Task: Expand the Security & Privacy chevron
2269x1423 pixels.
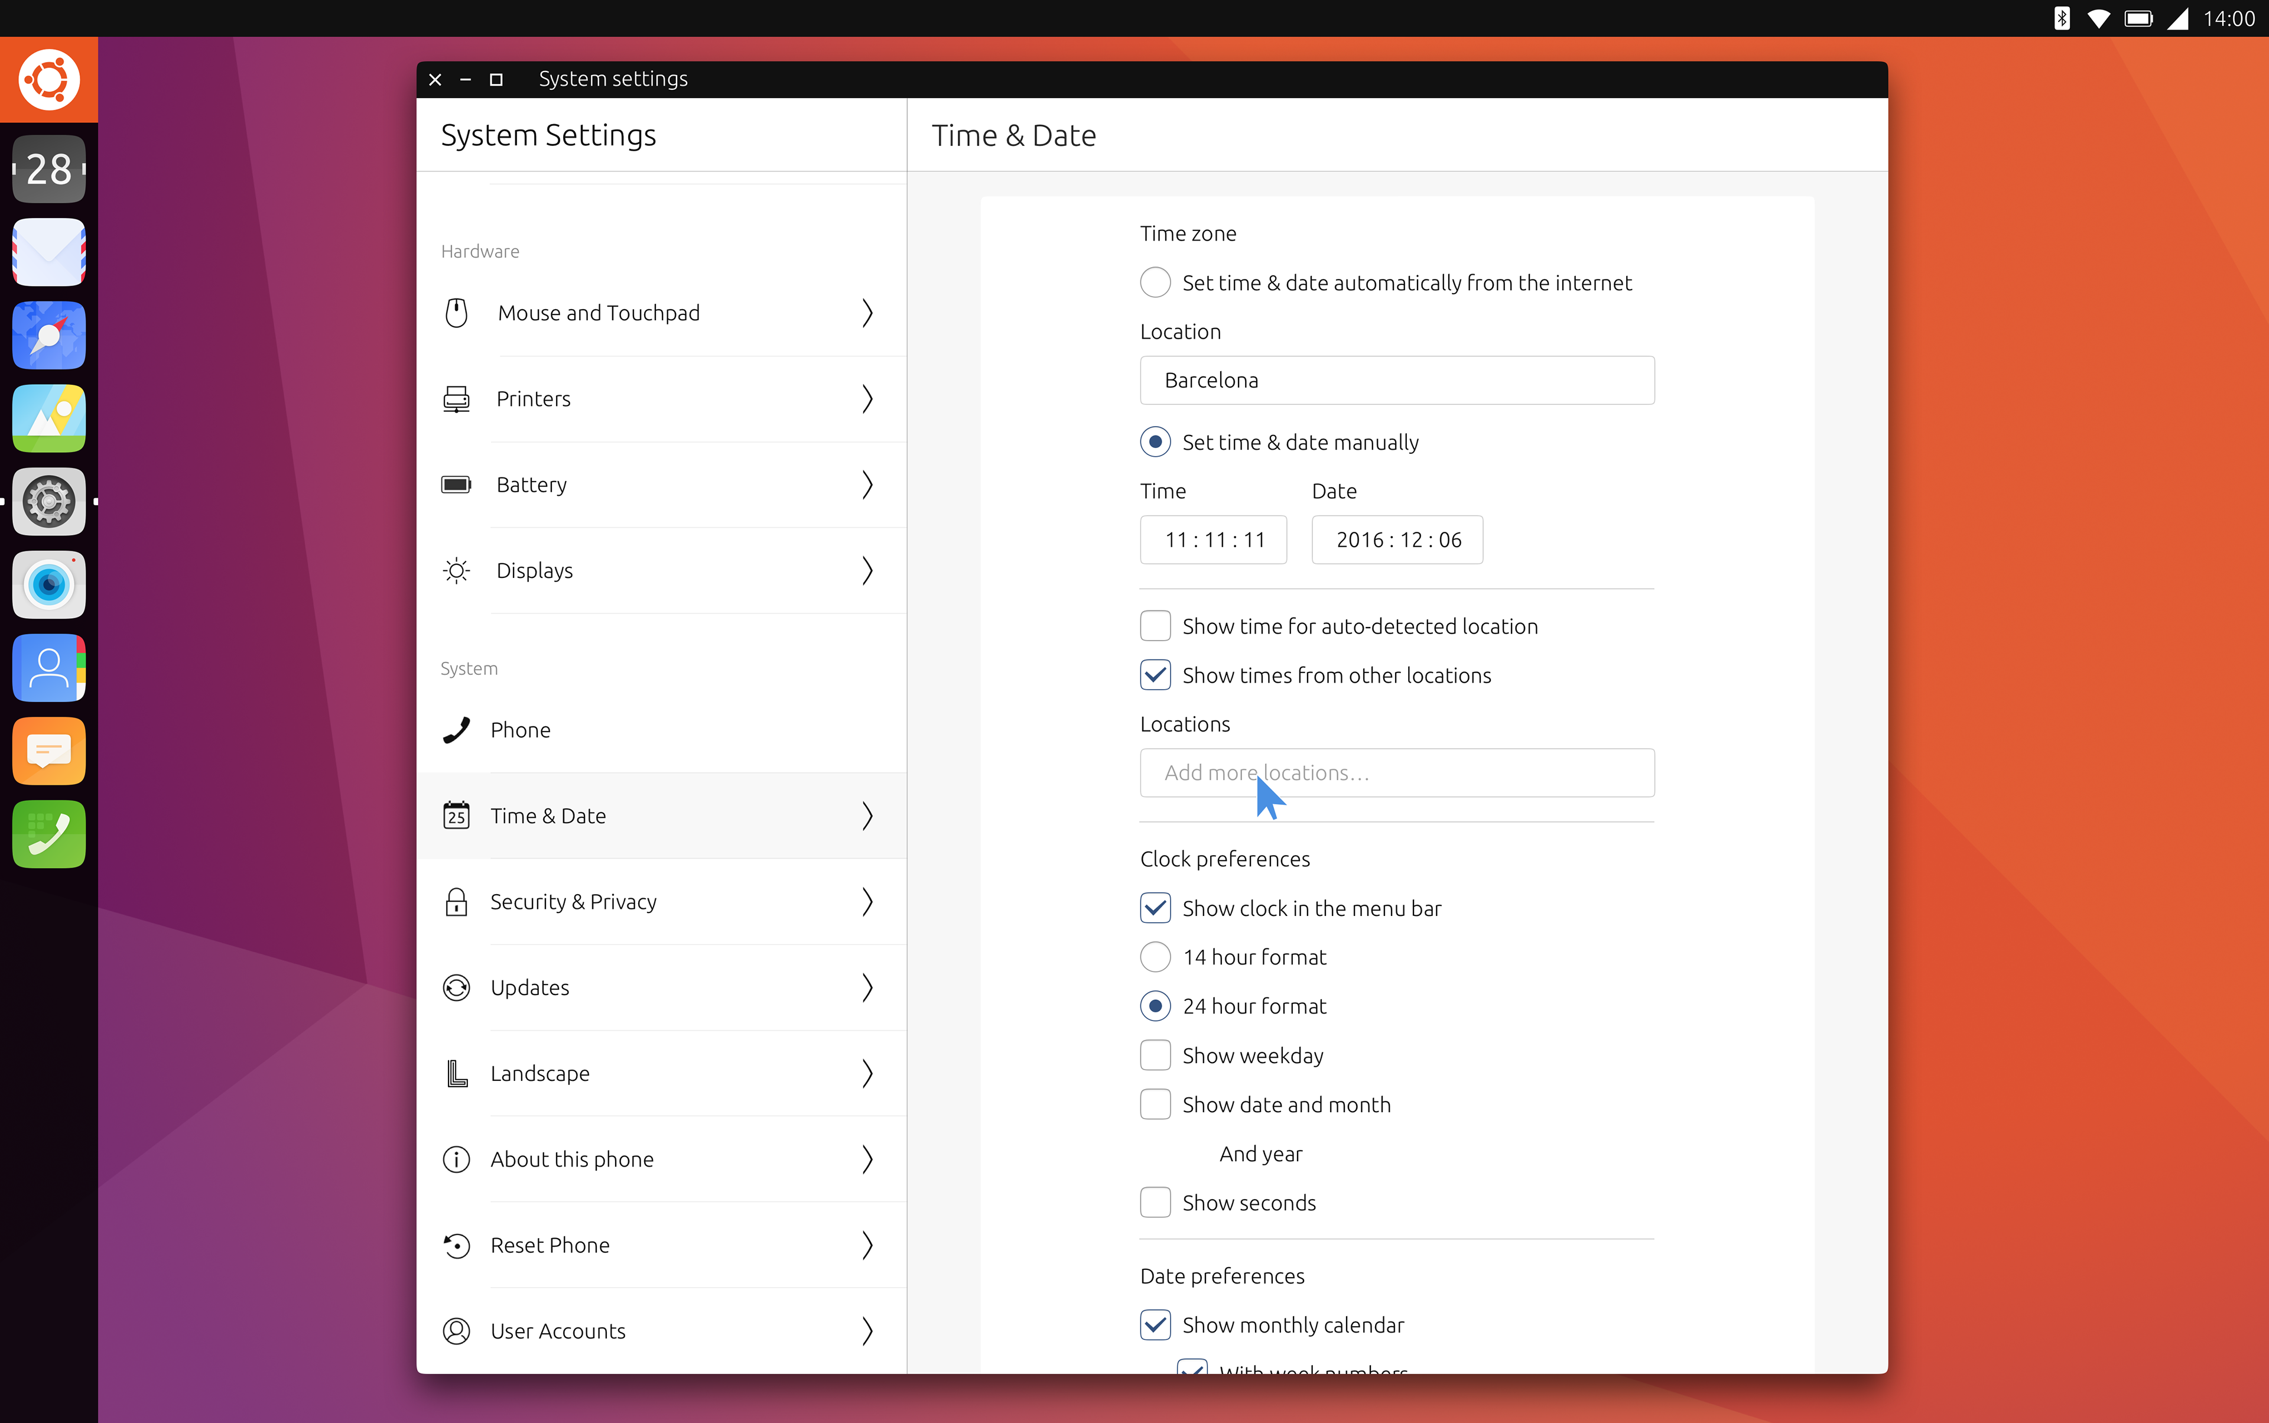Action: (x=867, y=902)
